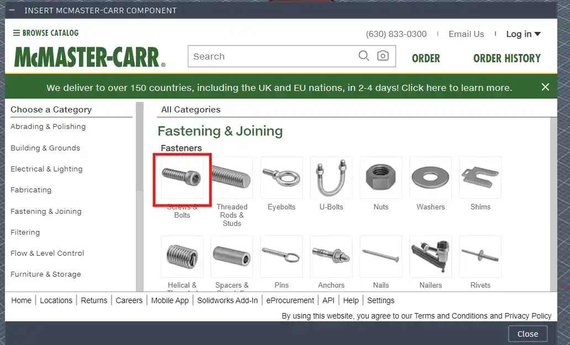Open the Helical inserts category image

point(182,256)
